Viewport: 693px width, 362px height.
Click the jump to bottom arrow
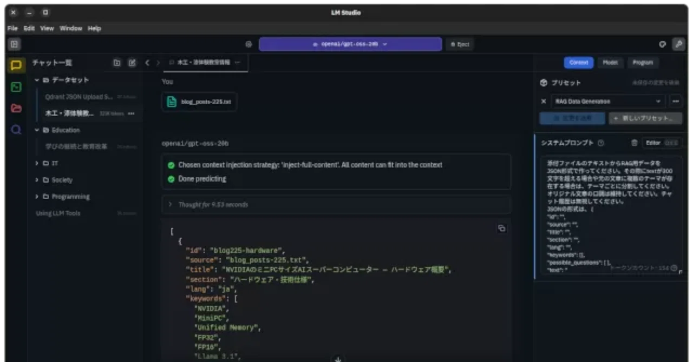(x=338, y=358)
